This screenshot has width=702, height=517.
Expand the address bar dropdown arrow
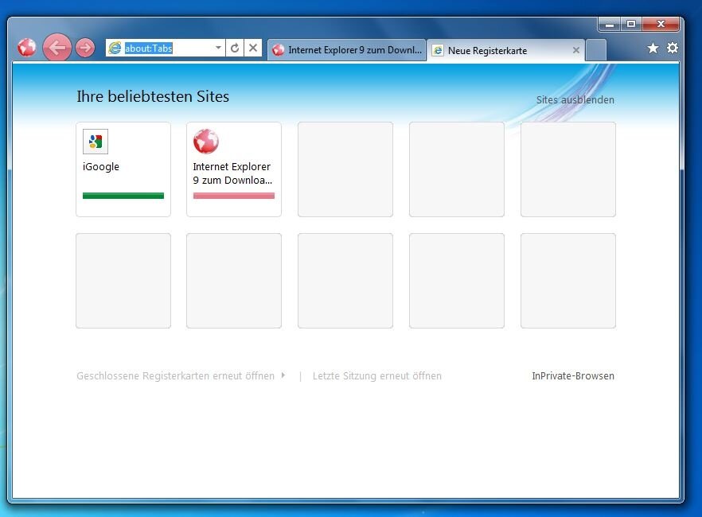218,49
